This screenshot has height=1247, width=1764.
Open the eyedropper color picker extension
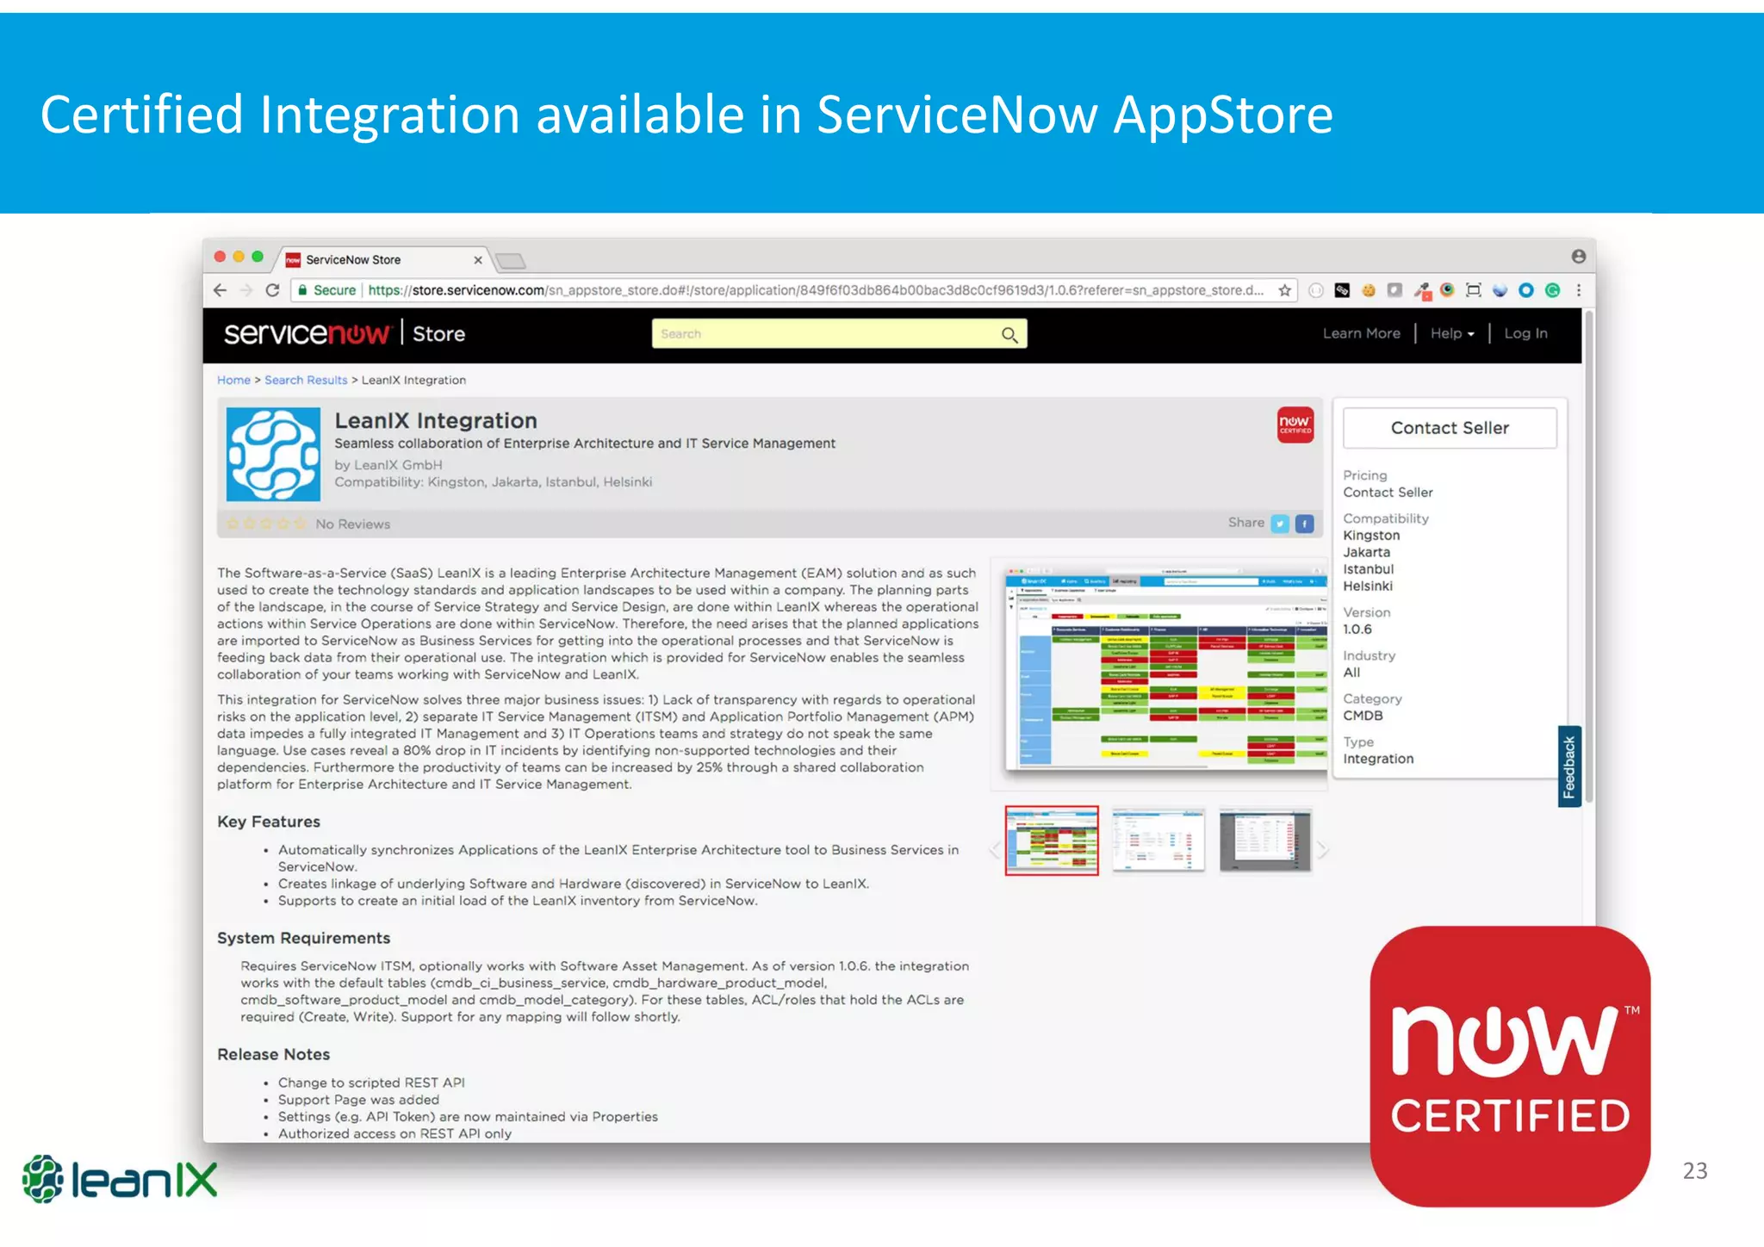click(x=1422, y=290)
